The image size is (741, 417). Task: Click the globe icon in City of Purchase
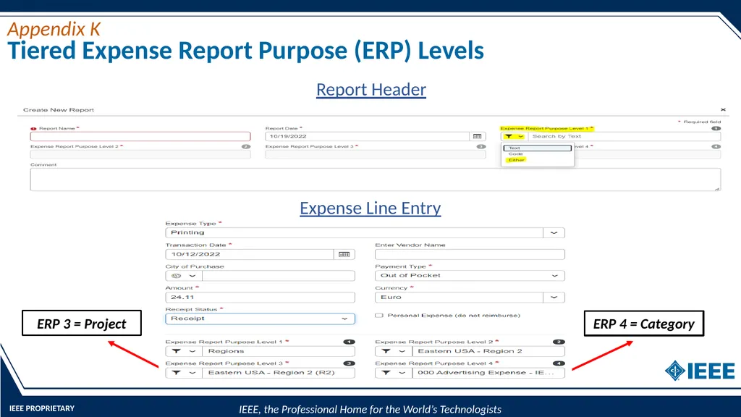[177, 276]
